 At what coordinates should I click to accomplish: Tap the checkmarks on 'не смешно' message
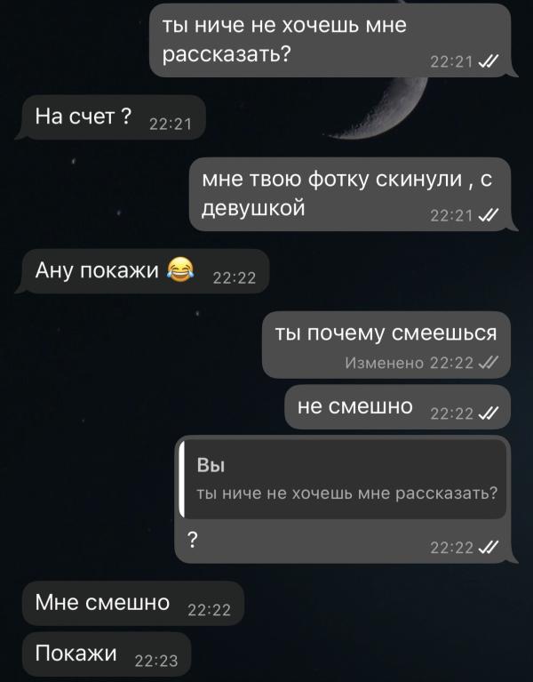(x=489, y=413)
